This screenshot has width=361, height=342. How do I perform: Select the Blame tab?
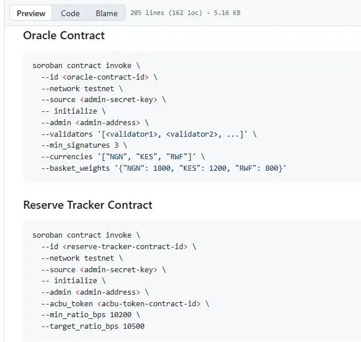107,13
